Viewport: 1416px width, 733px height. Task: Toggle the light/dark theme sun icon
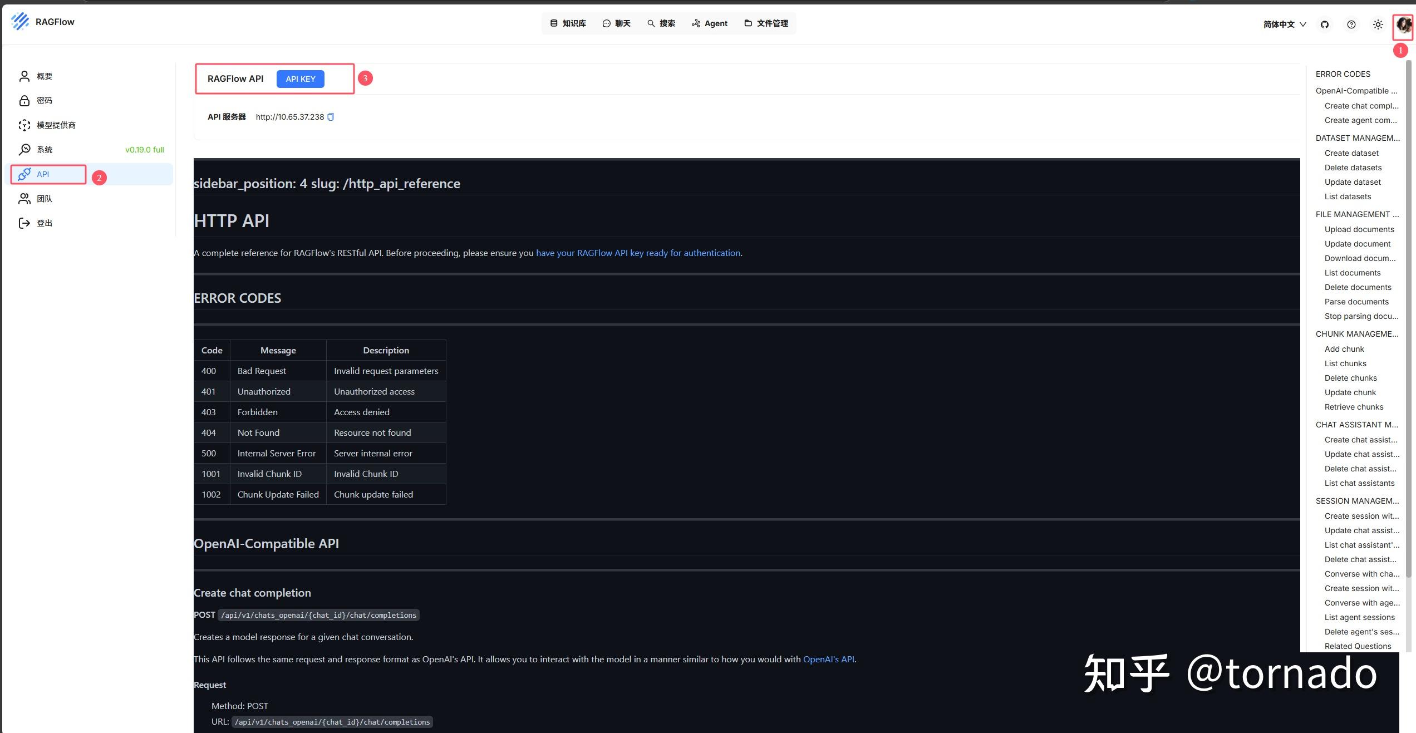tap(1378, 24)
